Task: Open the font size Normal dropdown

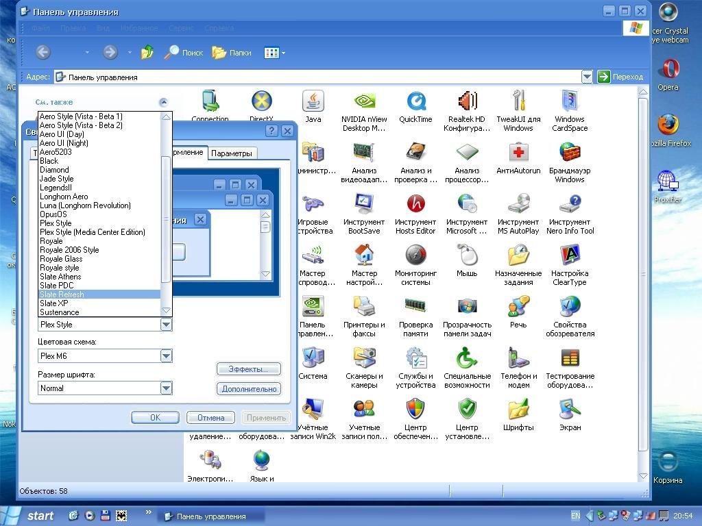Action: pyautogui.click(x=166, y=388)
